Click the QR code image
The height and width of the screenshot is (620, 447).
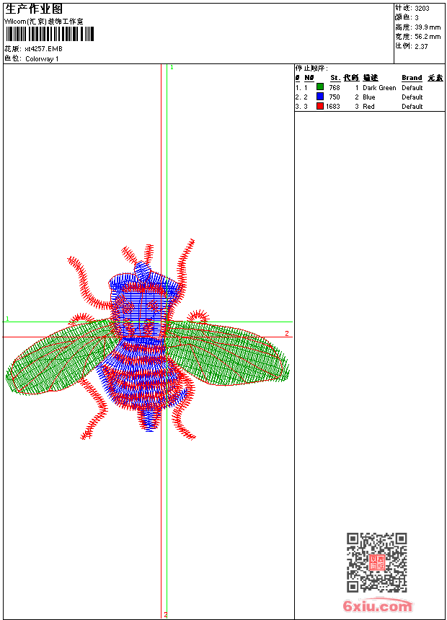pyautogui.click(x=376, y=562)
